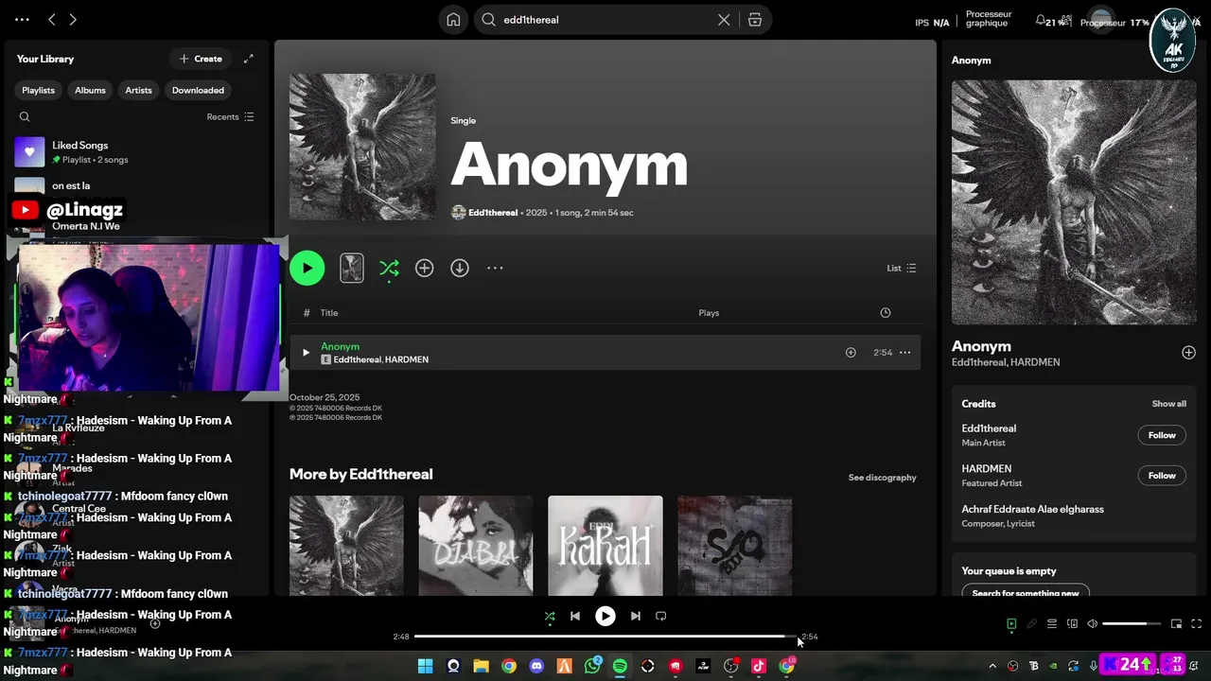Screen dimensions: 1211x681
Task: Open the Queue icon
Action: [x=1052, y=624]
